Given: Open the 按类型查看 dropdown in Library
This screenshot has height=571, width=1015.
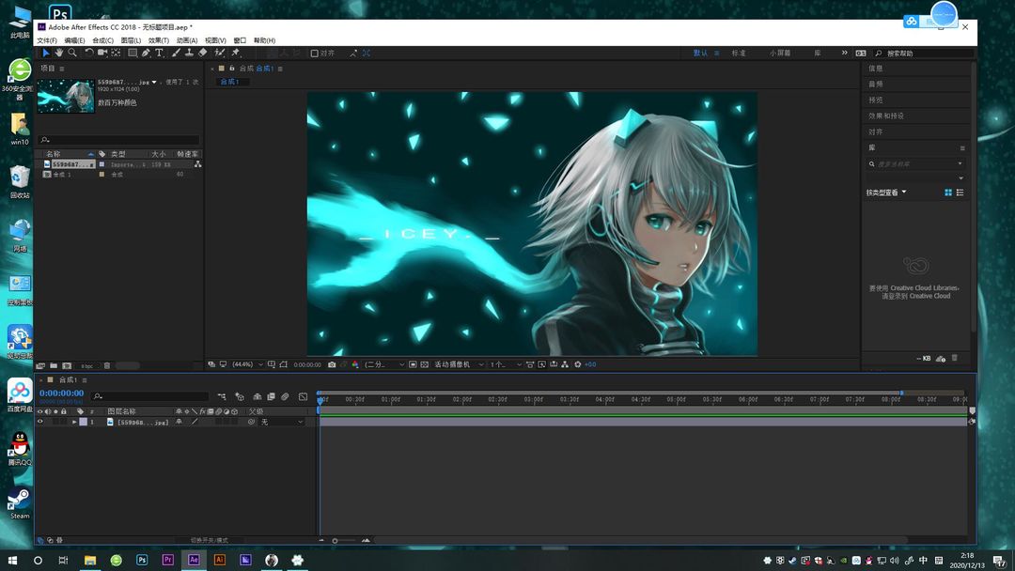Looking at the screenshot, I should (886, 193).
